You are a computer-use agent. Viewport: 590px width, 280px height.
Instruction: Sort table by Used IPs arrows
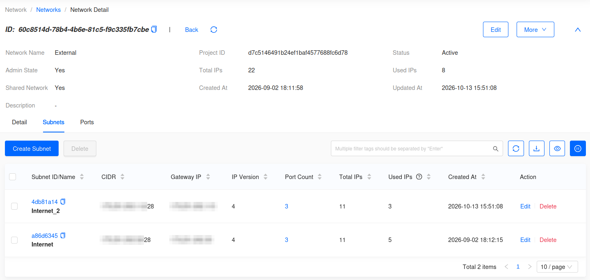tap(428, 177)
